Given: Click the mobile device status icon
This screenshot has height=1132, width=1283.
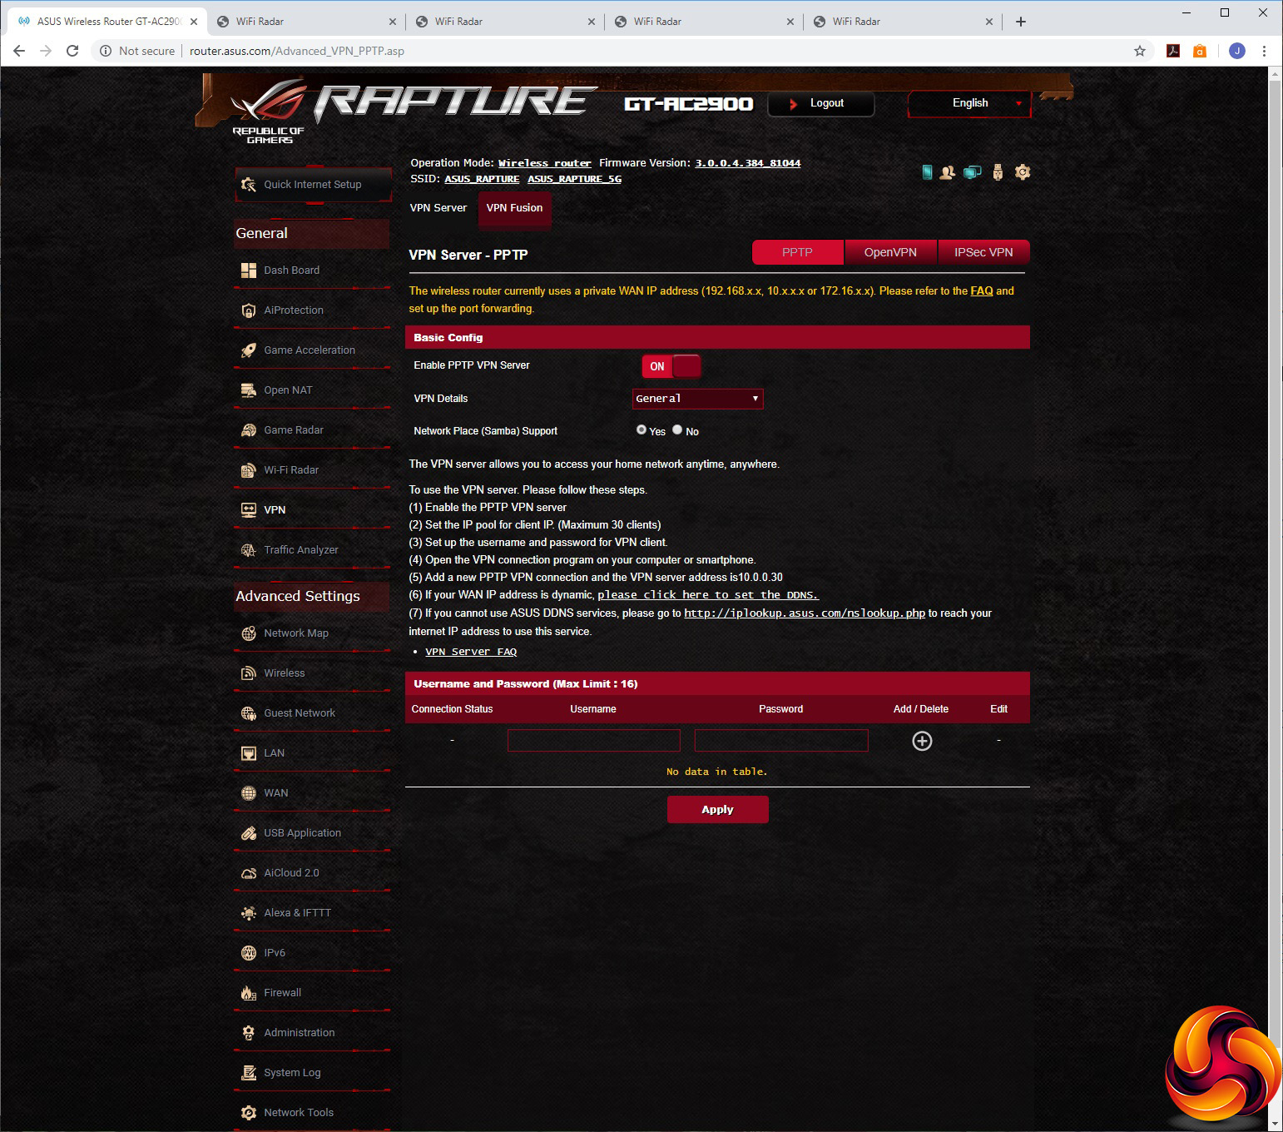Looking at the screenshot, I should tap(927, 172).
